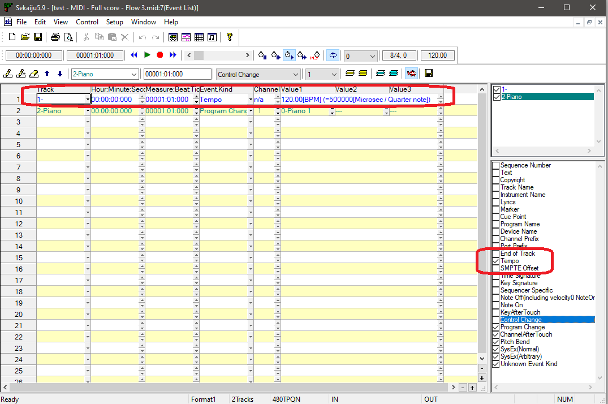The image size is (608, 404).
Task: Insert an event with the pencil icon
Action: click(x=8, y=74)
